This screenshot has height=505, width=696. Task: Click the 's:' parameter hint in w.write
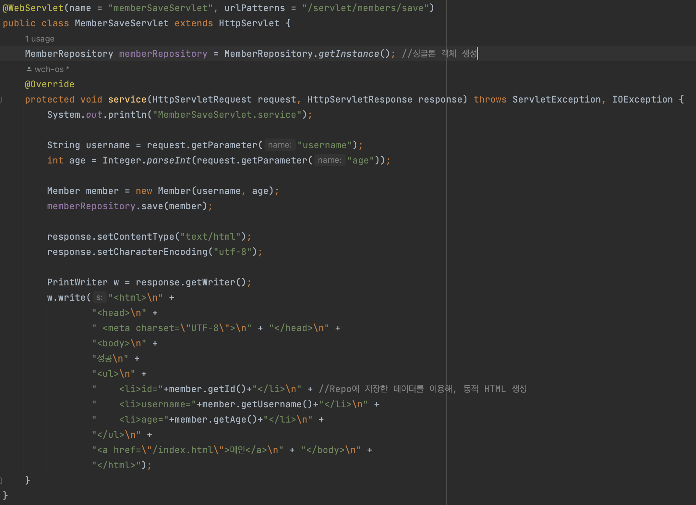coord(99,297)
